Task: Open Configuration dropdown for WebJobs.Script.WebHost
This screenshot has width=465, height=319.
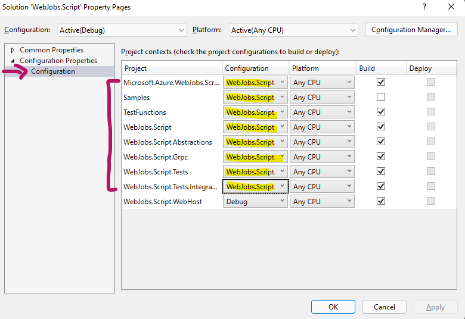Action: point(255,201)
